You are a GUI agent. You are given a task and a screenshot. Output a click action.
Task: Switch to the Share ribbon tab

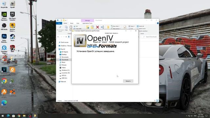point(72,23)
